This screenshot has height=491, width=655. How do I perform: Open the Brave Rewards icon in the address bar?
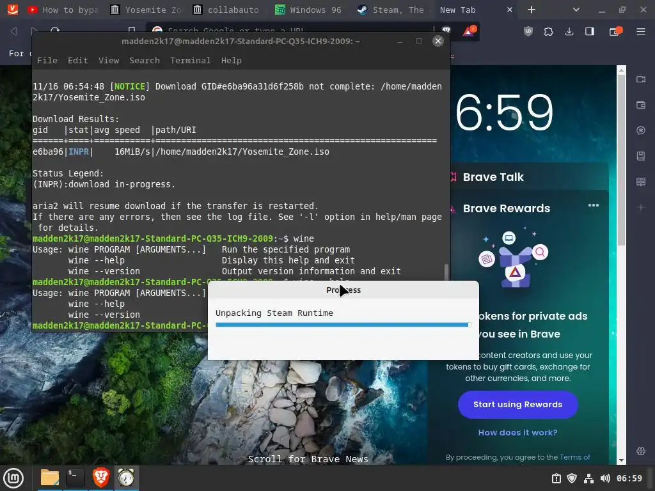coord(469,31)
